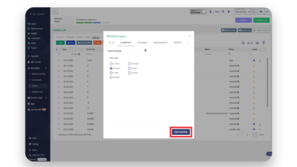Open Settings in the sidebar
297x167 pixels.
pos(34,144)
